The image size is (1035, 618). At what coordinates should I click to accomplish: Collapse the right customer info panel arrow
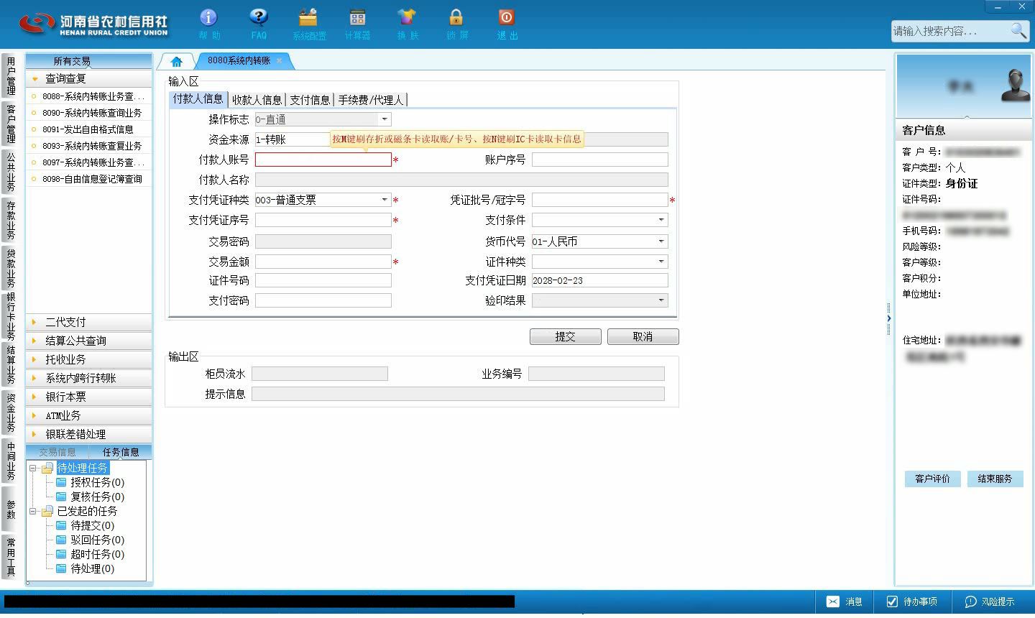click(889, 318)
